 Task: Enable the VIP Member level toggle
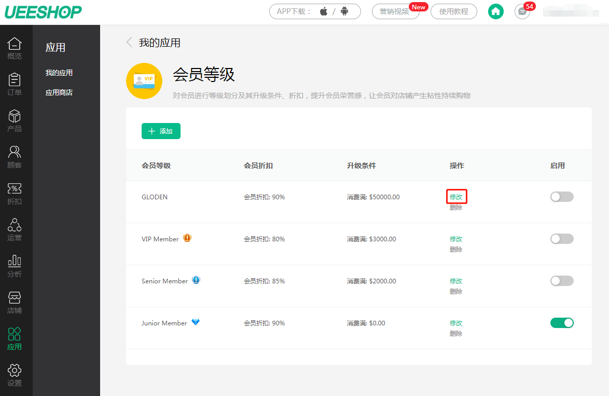pos(562,239)
